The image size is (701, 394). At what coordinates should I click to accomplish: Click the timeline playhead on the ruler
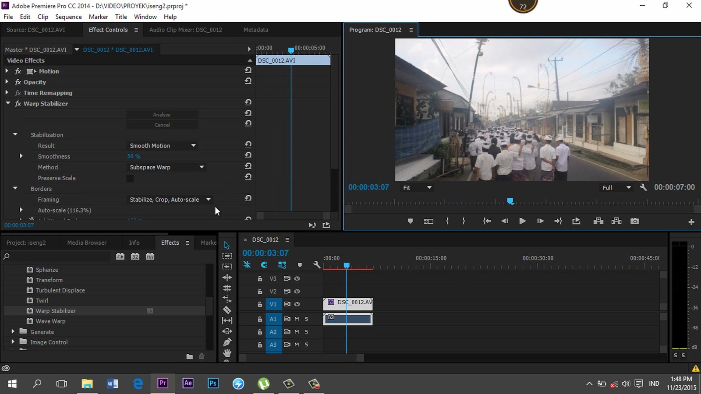[x=347, y=265]
